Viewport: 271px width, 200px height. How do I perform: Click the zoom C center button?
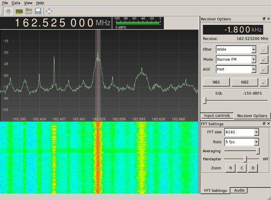click(x=242, y=168)
